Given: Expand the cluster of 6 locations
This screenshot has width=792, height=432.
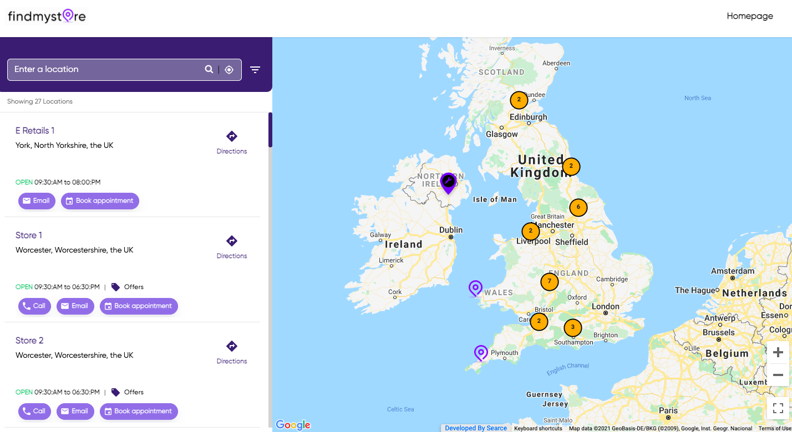Looking at the screenshot, I should point(578,207).
